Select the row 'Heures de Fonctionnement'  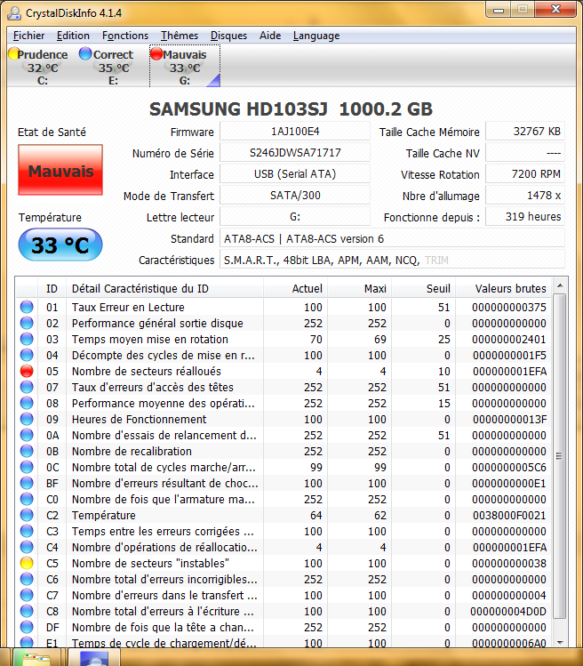click(x=284, y=419)
